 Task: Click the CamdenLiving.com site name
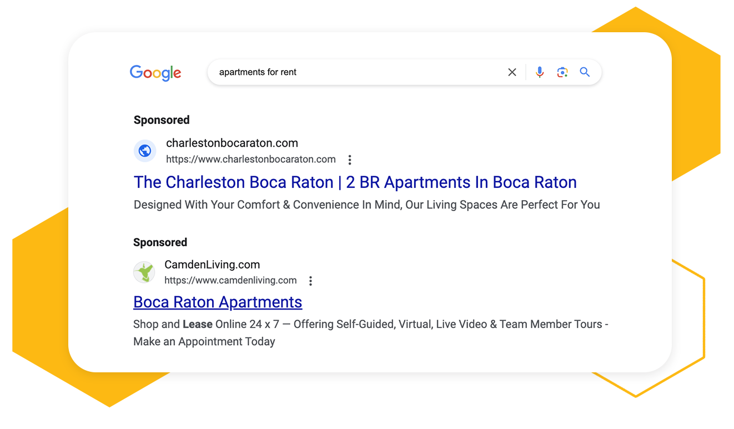click(212, 265)
